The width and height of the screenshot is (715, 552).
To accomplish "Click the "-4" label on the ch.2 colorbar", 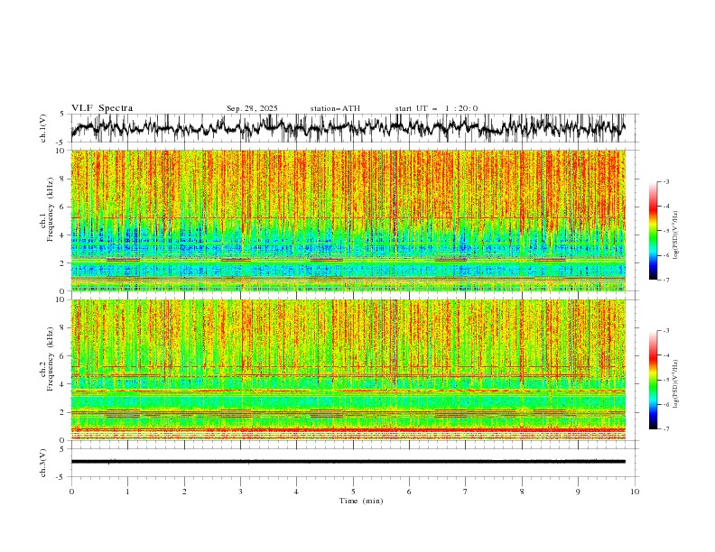I will tap(665, 355).
